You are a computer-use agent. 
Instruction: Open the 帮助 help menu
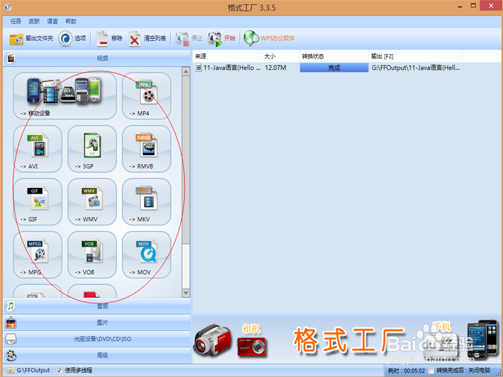tap(70, 21)
